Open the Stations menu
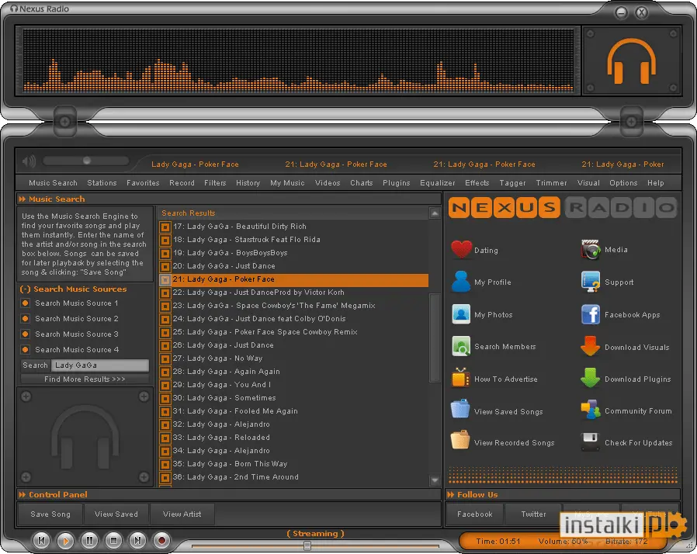Viewport: 697px width, 554px height. click(x=102, y=182)
